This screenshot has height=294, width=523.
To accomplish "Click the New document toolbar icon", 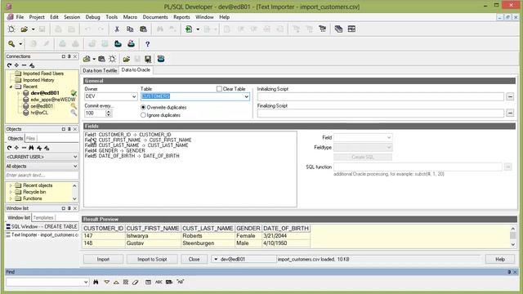I will coord(11,29).
